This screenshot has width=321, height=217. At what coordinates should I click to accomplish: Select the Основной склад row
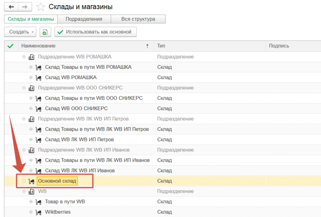(57, 181)
